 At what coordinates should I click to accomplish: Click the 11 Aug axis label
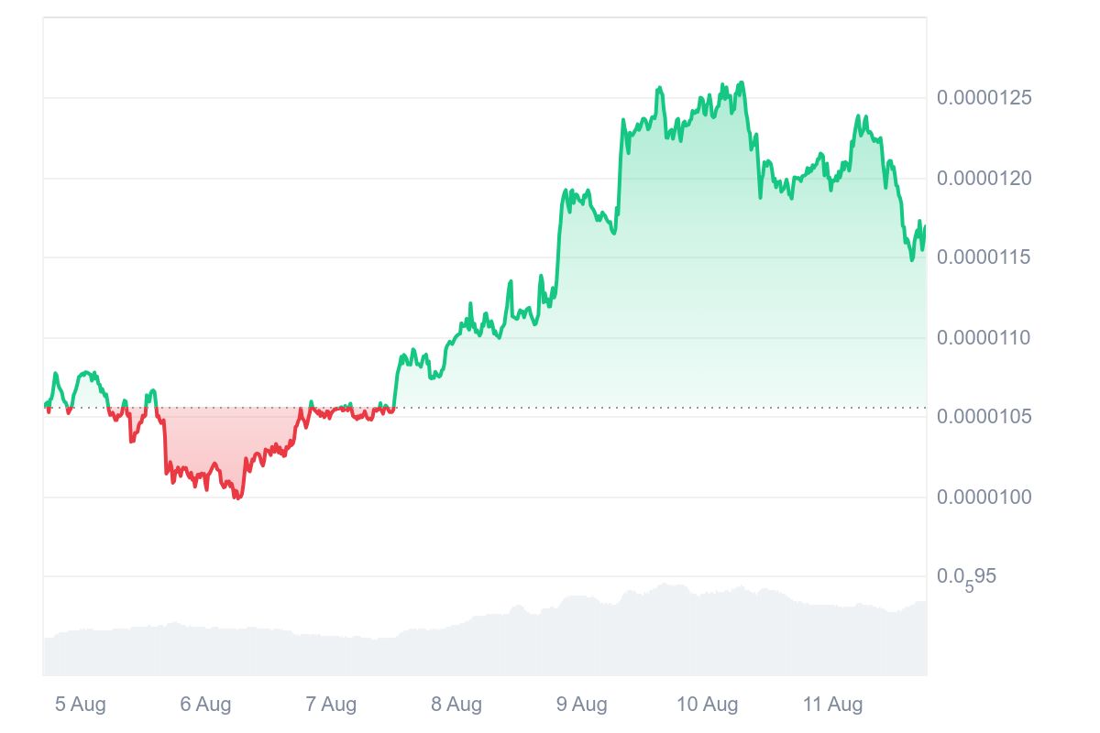tap(832, 705)
